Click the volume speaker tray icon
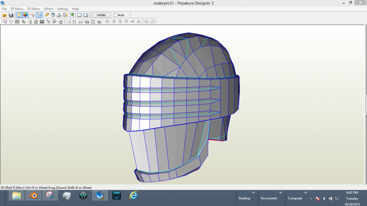Image resolution: width=367 pixels, height=206 pixels. coord(324,198)
